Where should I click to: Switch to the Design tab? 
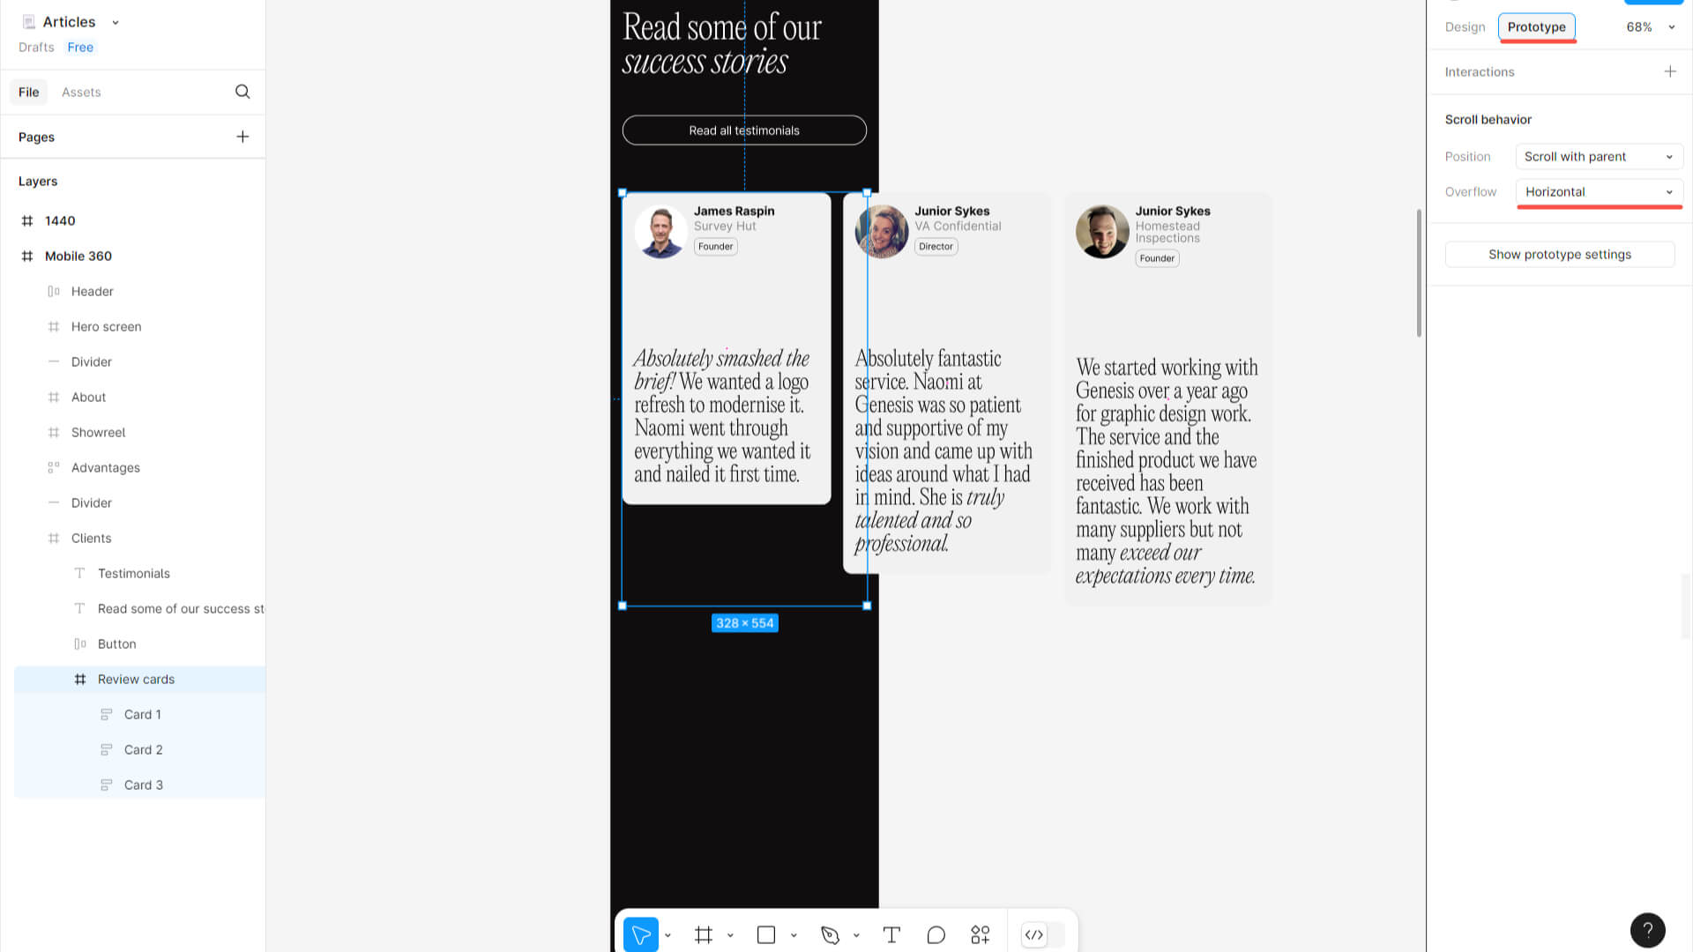pyautogui.click(x=1464, y=26)
